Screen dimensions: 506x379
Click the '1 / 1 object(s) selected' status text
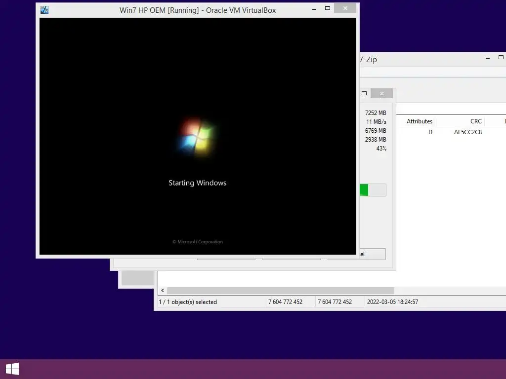click(x=188, y=302)
